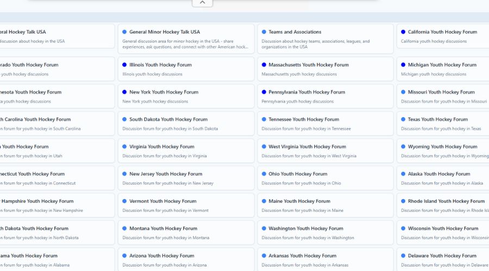Open Illinois Youth Hockey Forum

[x=160, y=64]
